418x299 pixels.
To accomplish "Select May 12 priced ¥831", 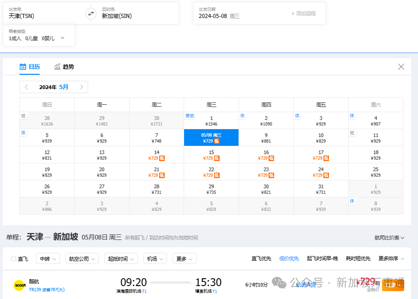I will pyautogui.click(x=47, y=155).
